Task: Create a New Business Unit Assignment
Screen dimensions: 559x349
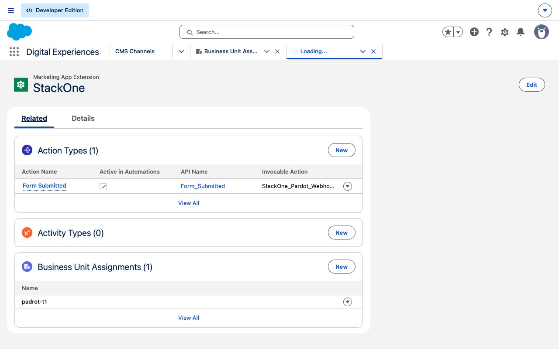Action: point(342,267)
